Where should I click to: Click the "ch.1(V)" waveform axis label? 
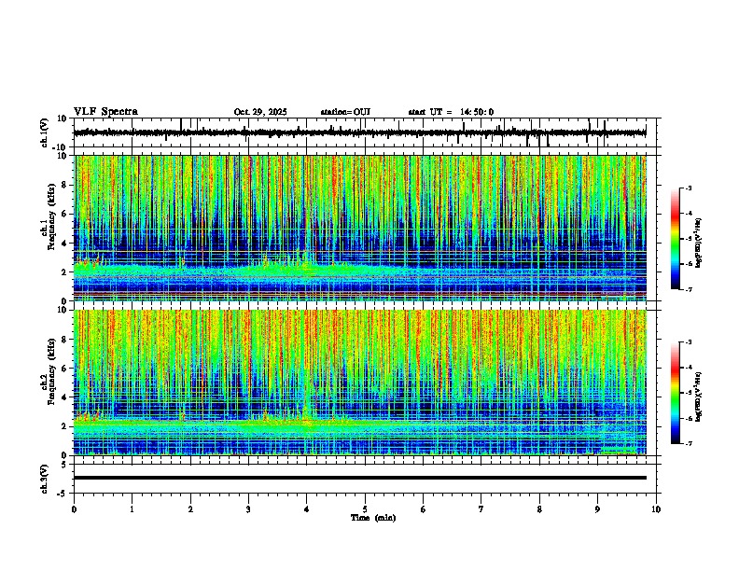click(45, 132)
